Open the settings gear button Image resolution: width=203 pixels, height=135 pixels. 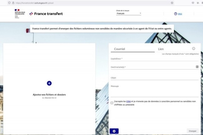click(x=114, y=131)
